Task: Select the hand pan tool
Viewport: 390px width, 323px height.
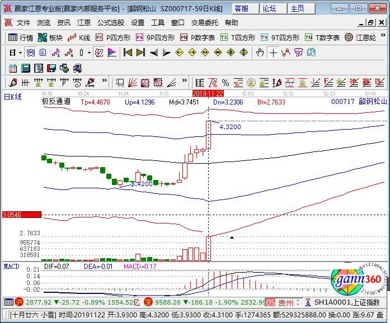Action: (x=260, y=53)
